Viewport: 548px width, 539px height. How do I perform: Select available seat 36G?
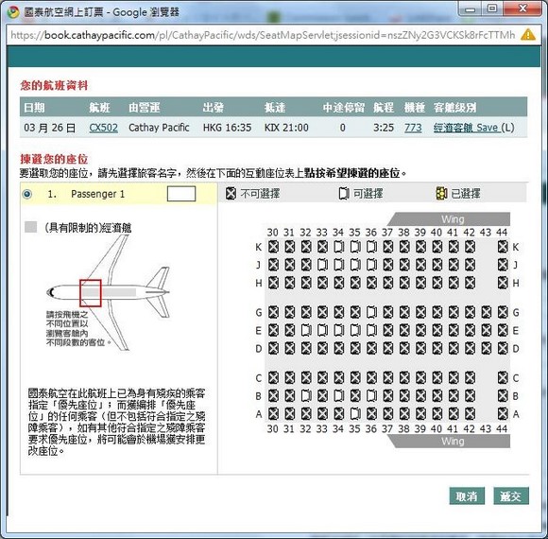pos(371,312)
